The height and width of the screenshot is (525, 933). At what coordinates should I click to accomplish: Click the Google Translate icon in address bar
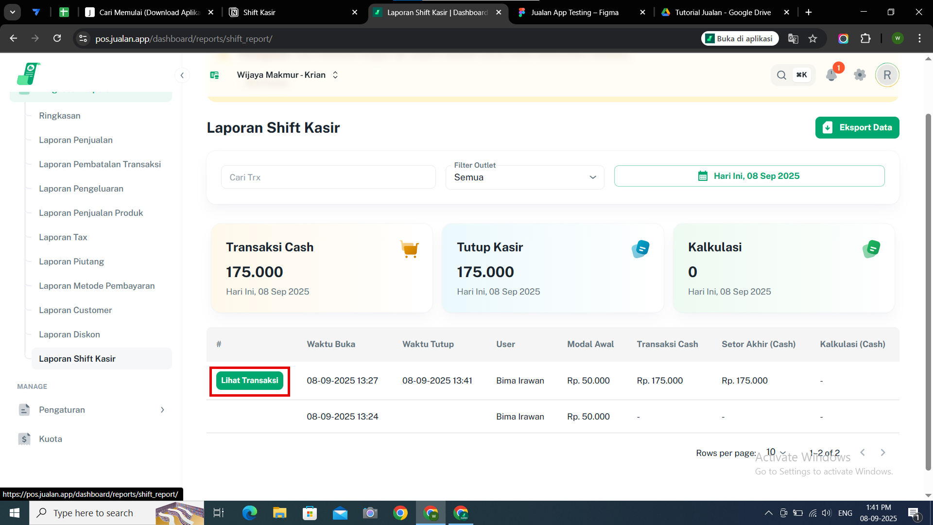[x=793, y=38]
